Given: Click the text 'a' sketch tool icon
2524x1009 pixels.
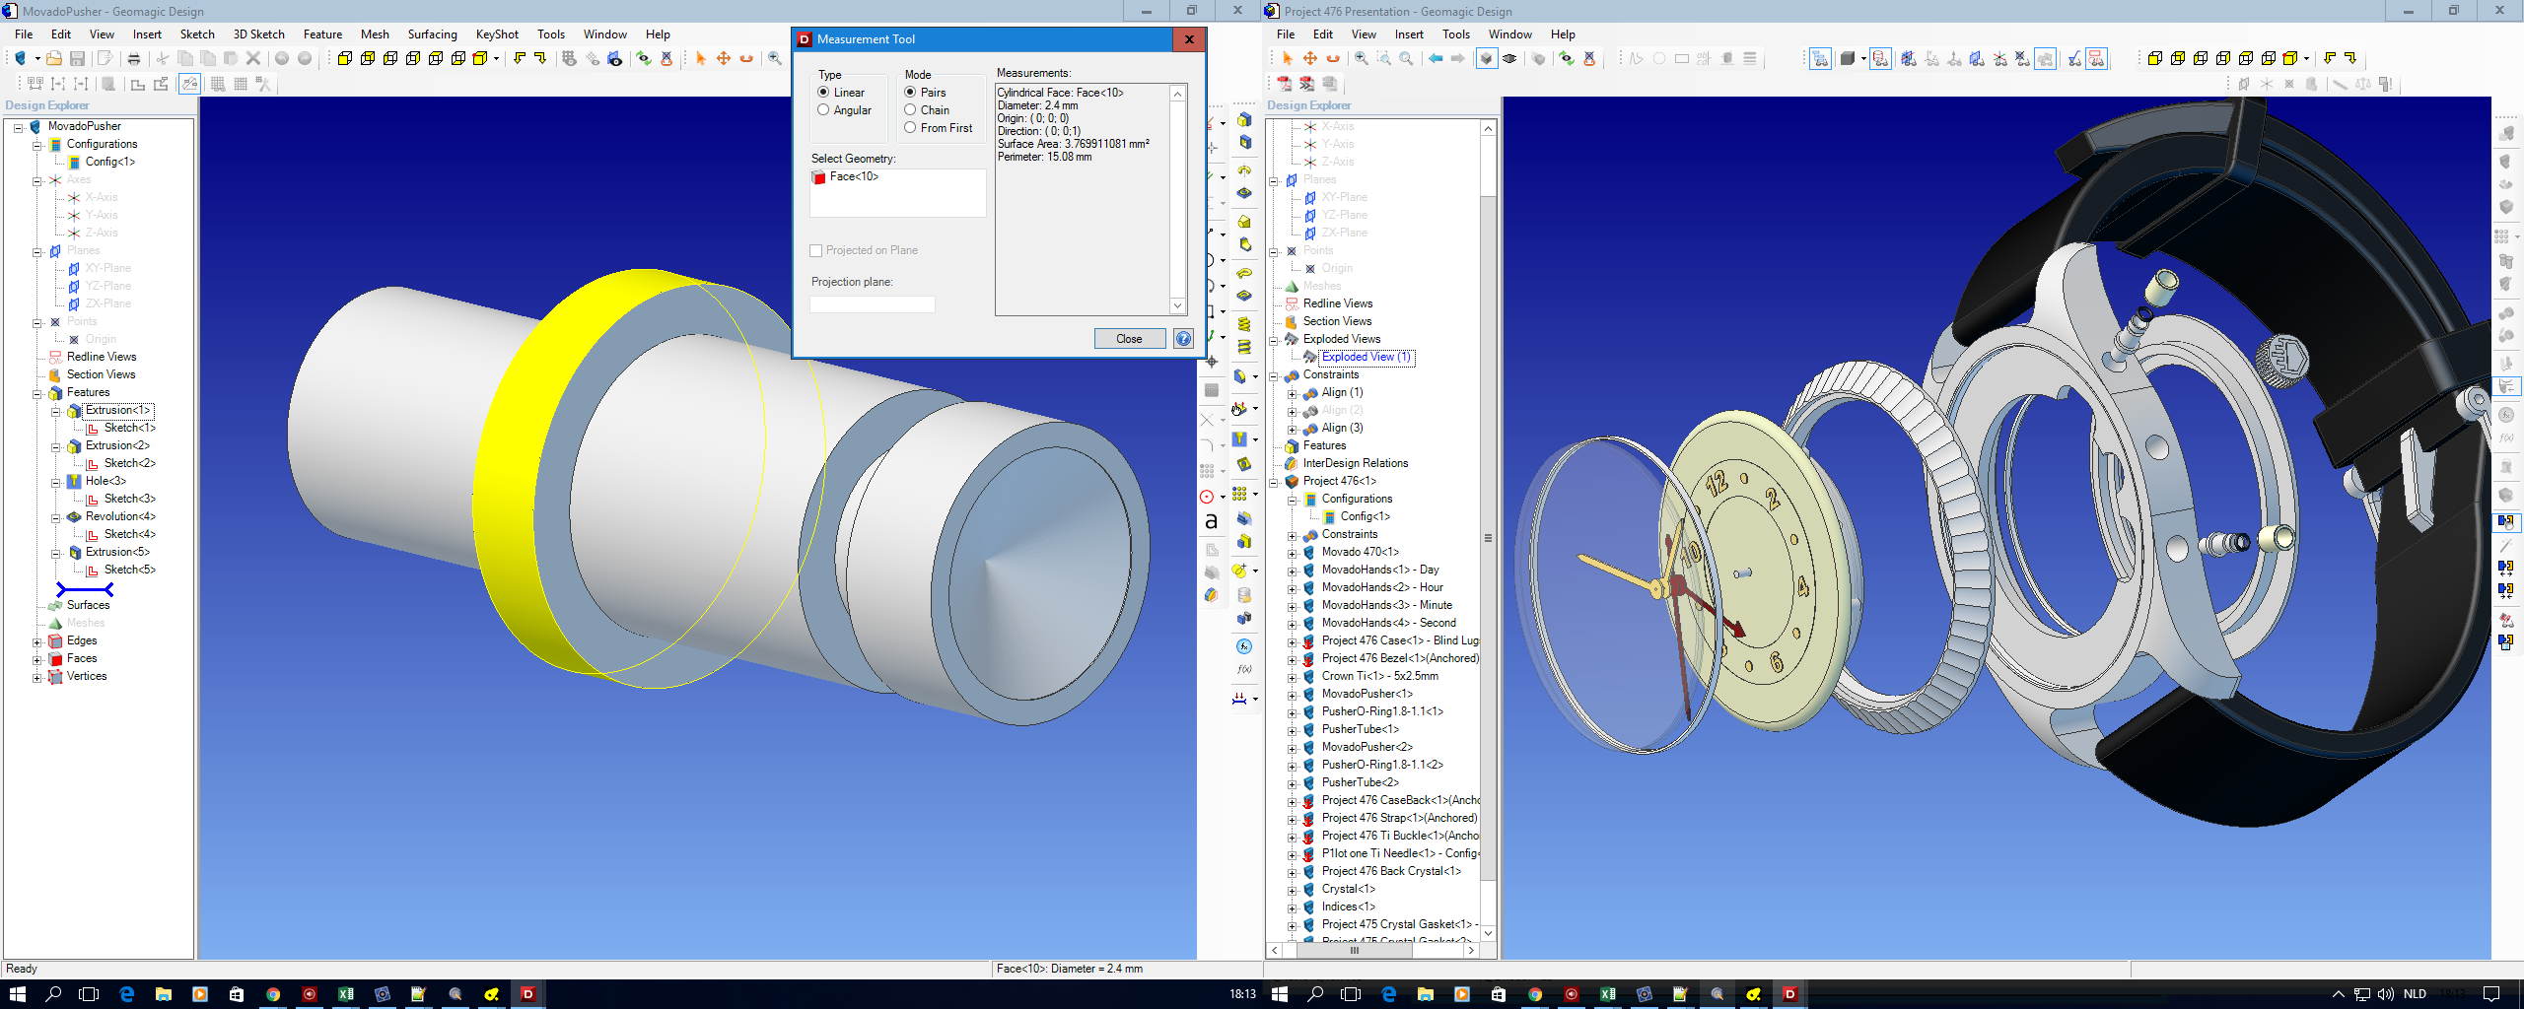Looking at the screenshot, I should 1211,521.
